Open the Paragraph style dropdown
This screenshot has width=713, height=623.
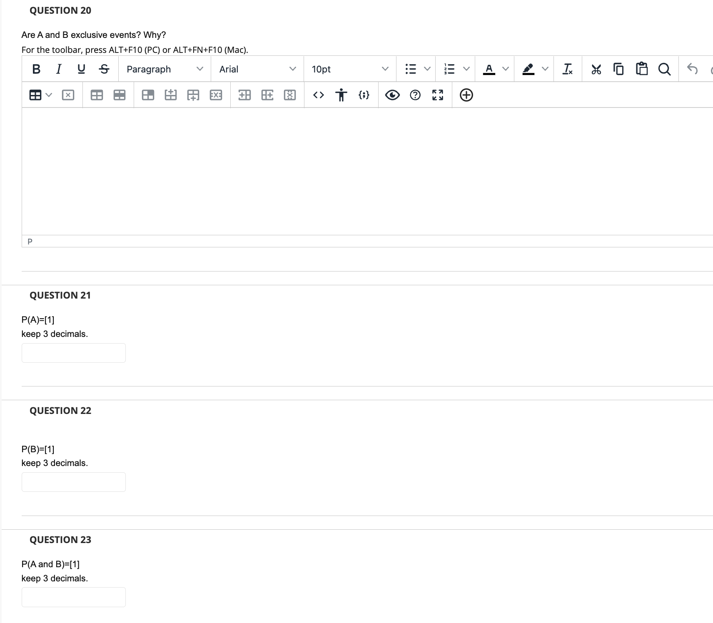point(164,69)
